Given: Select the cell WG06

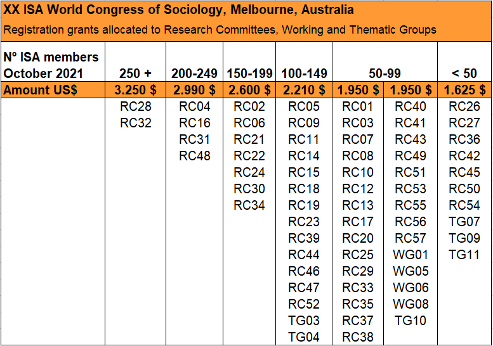Looking at the screenshot, I should pos(411,288).
